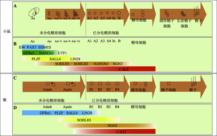Click the As stem cell oval icon
This screenshot has height=136, width=217.
[x=34, y=12]
